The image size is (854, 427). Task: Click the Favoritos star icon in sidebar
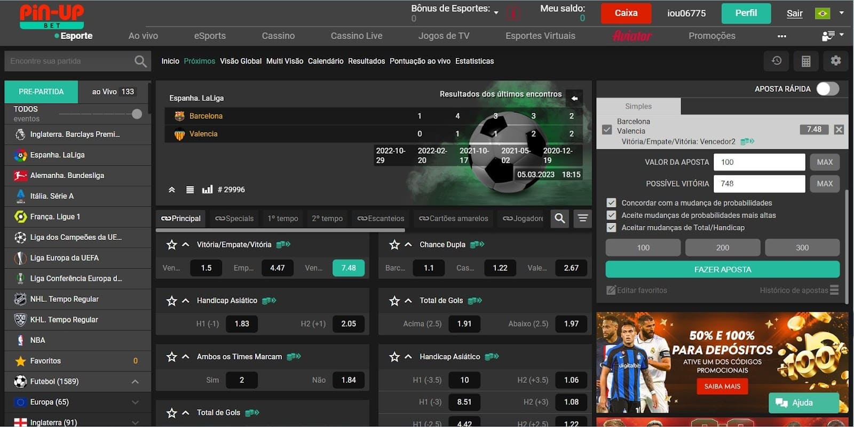[x=20, y=361]
